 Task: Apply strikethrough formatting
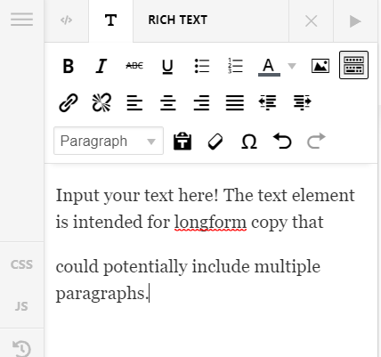tap(134, 66)
